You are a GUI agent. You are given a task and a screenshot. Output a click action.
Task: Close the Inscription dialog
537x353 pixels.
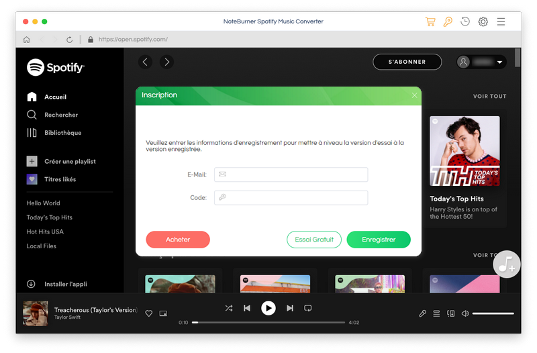[x=414, y=95]
